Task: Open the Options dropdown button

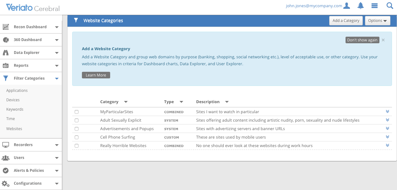Action: [378, 21]
